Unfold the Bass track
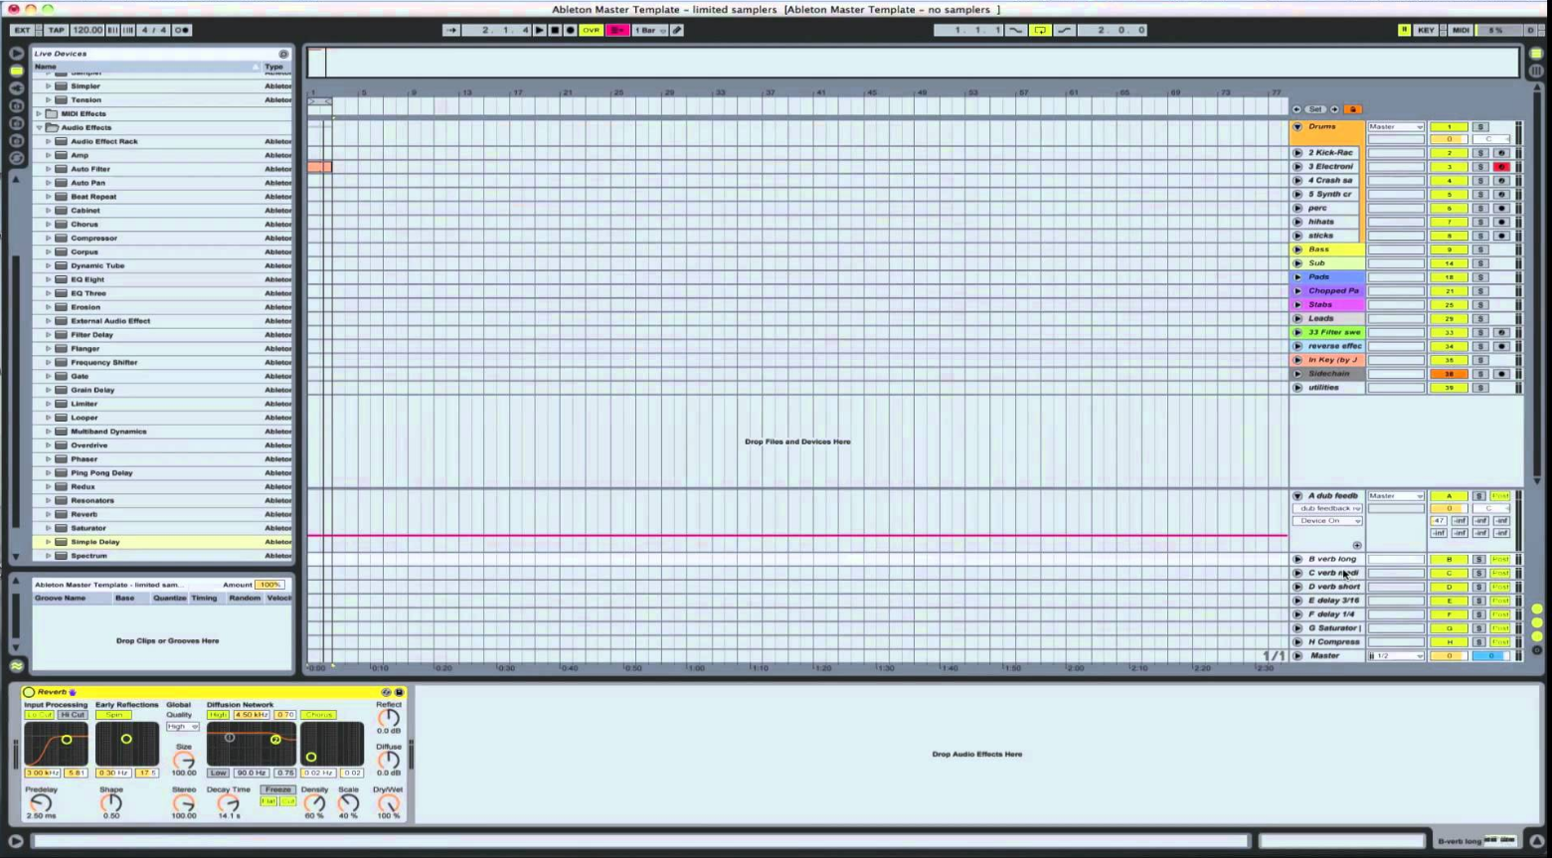Screen dimensions: 1552x858 tap(1297, 250)
